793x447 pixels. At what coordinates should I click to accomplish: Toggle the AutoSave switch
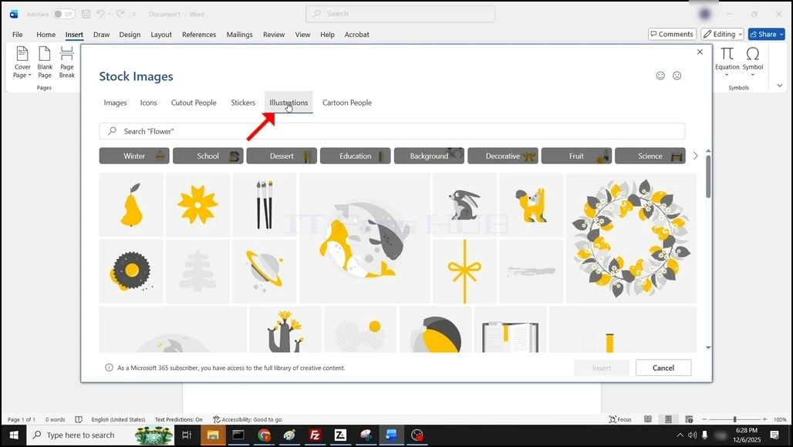coord(64,14)
